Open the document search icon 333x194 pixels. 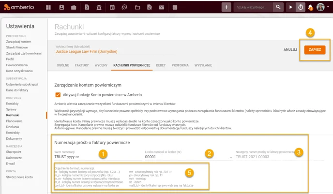click(150, 7)
